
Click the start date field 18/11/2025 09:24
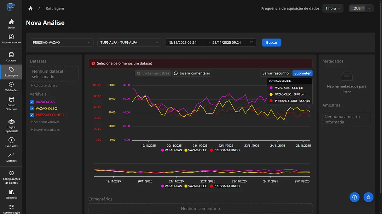coord(182,43)
